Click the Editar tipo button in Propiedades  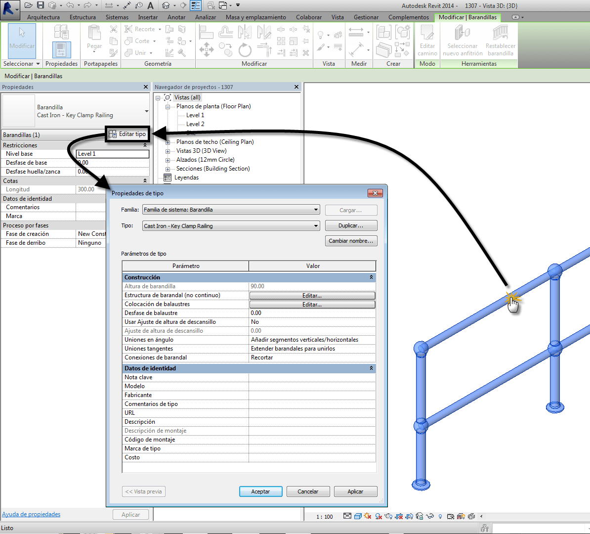pyautogui.click(x=127, y=134)
